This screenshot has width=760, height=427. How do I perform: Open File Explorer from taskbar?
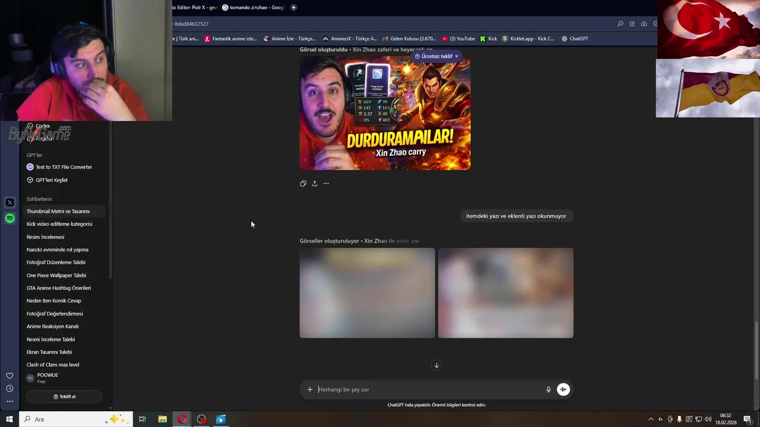(162, 419)
